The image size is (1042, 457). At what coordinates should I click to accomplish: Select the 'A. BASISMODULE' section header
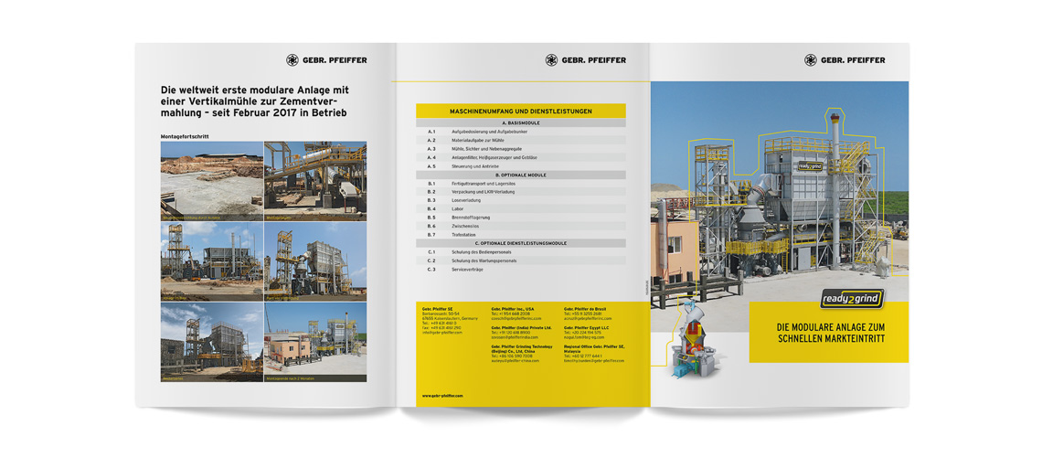pos(521,122)
